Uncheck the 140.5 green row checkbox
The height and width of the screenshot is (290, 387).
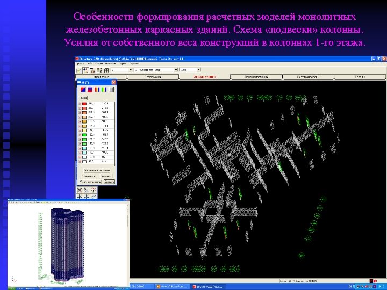(x=80, y=144)
